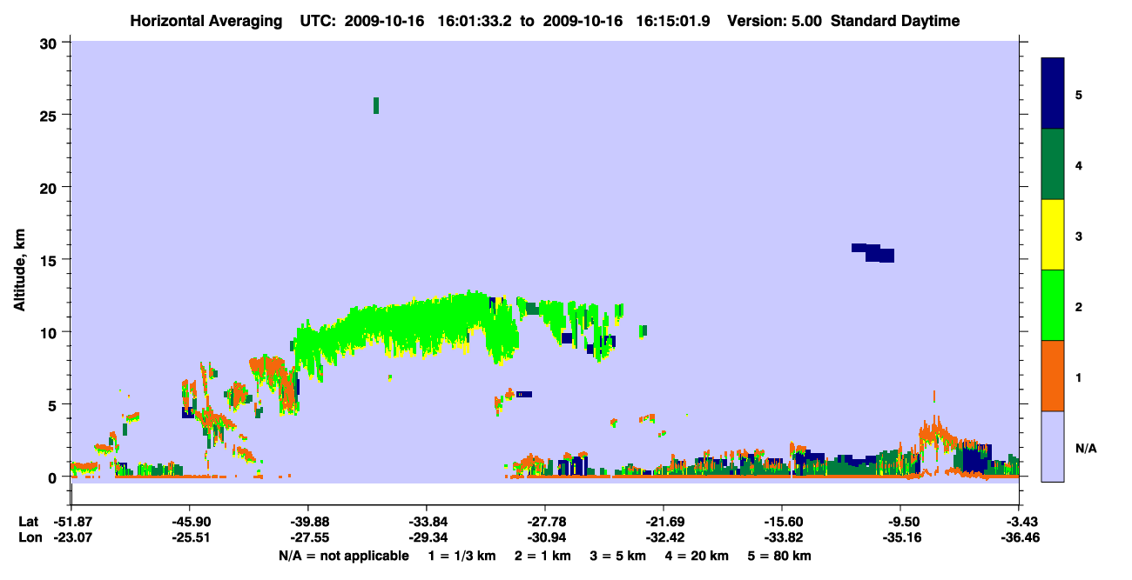Click the small green mark near 26 km altitude
The width and height of the screenshot is (1132, 580).
coord(376,105)
